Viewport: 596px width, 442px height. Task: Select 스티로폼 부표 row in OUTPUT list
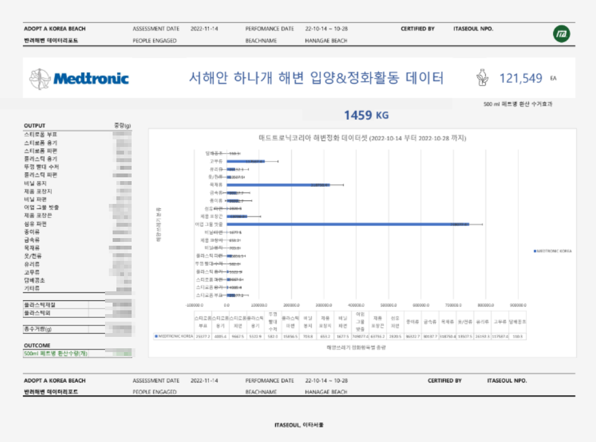tap(78, 135)
